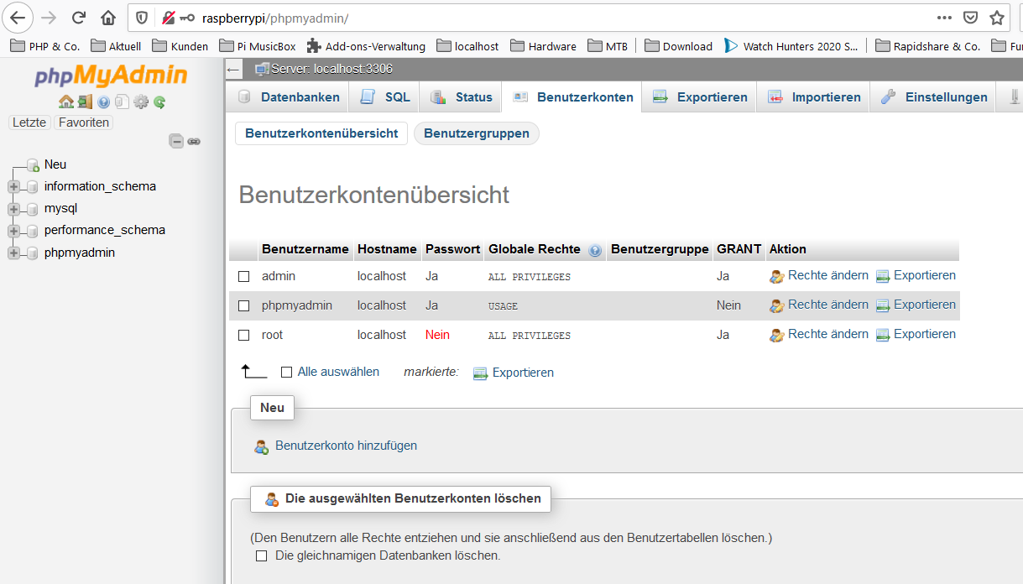
Task: Open navigation panel settings gear icon
Action: (140, 102)
